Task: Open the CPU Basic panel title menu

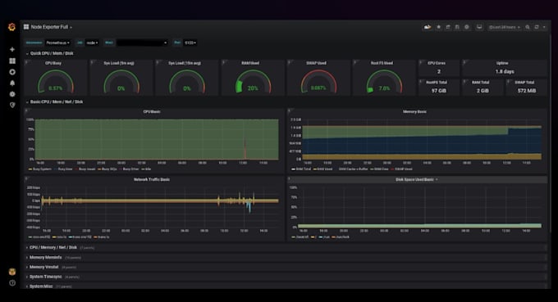Action: 152,112
